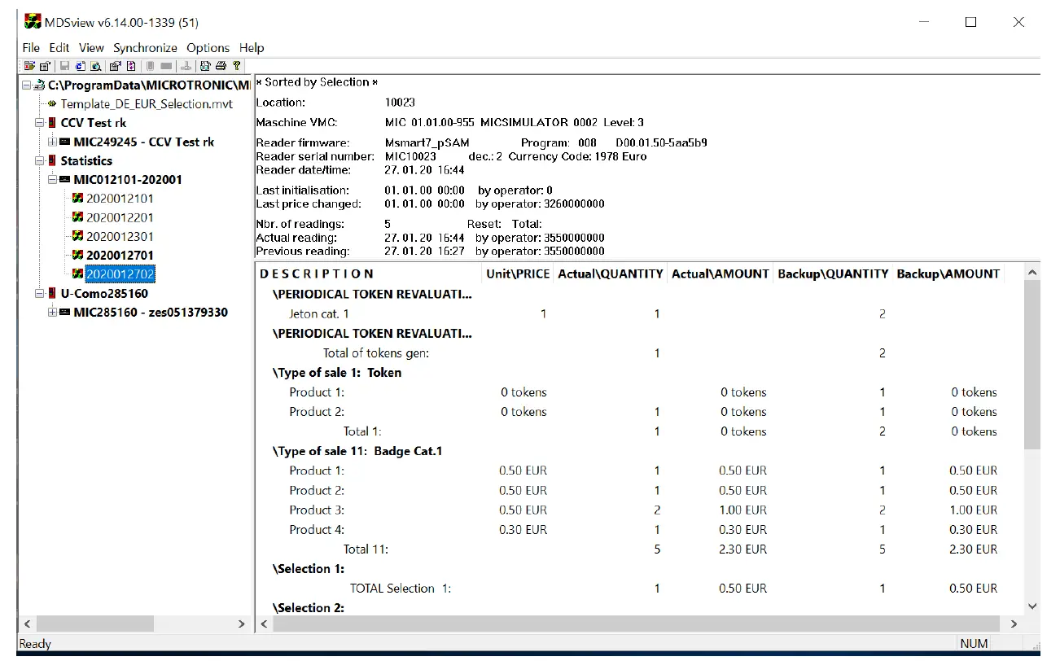
Task: Click the Open file toolbar icon
Action: 30,66
